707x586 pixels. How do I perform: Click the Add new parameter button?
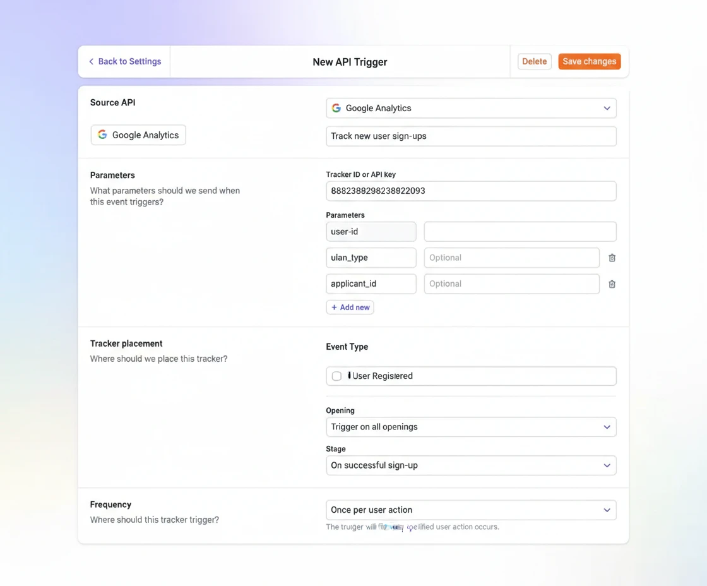(350, 308)
